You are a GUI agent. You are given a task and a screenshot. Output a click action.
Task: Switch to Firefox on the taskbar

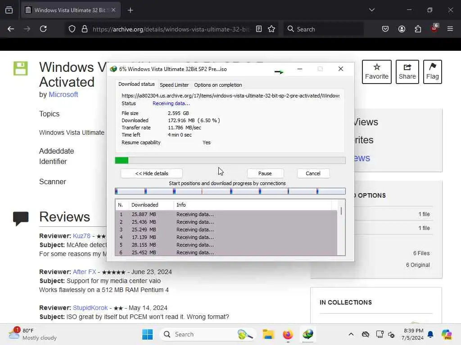point(288,334)
